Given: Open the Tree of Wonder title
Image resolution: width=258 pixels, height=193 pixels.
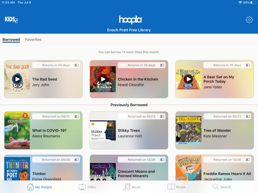Looking at the screenshot, I should coord(217,130).
